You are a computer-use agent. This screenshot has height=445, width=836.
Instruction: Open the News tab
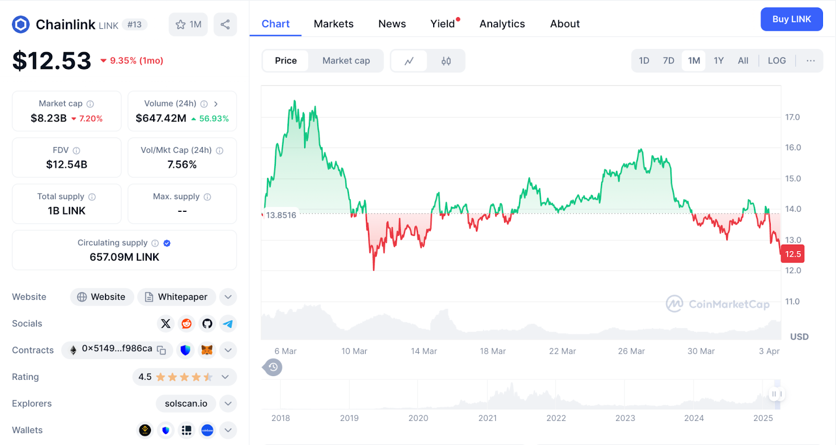pos(392,24)
